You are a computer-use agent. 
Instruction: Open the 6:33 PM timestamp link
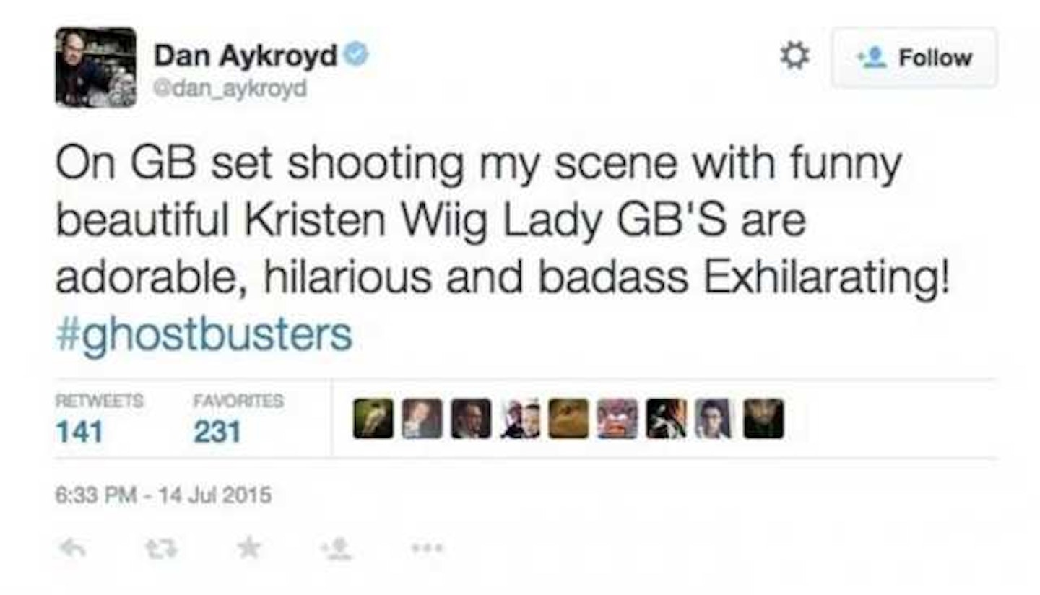tap(163, 496)
